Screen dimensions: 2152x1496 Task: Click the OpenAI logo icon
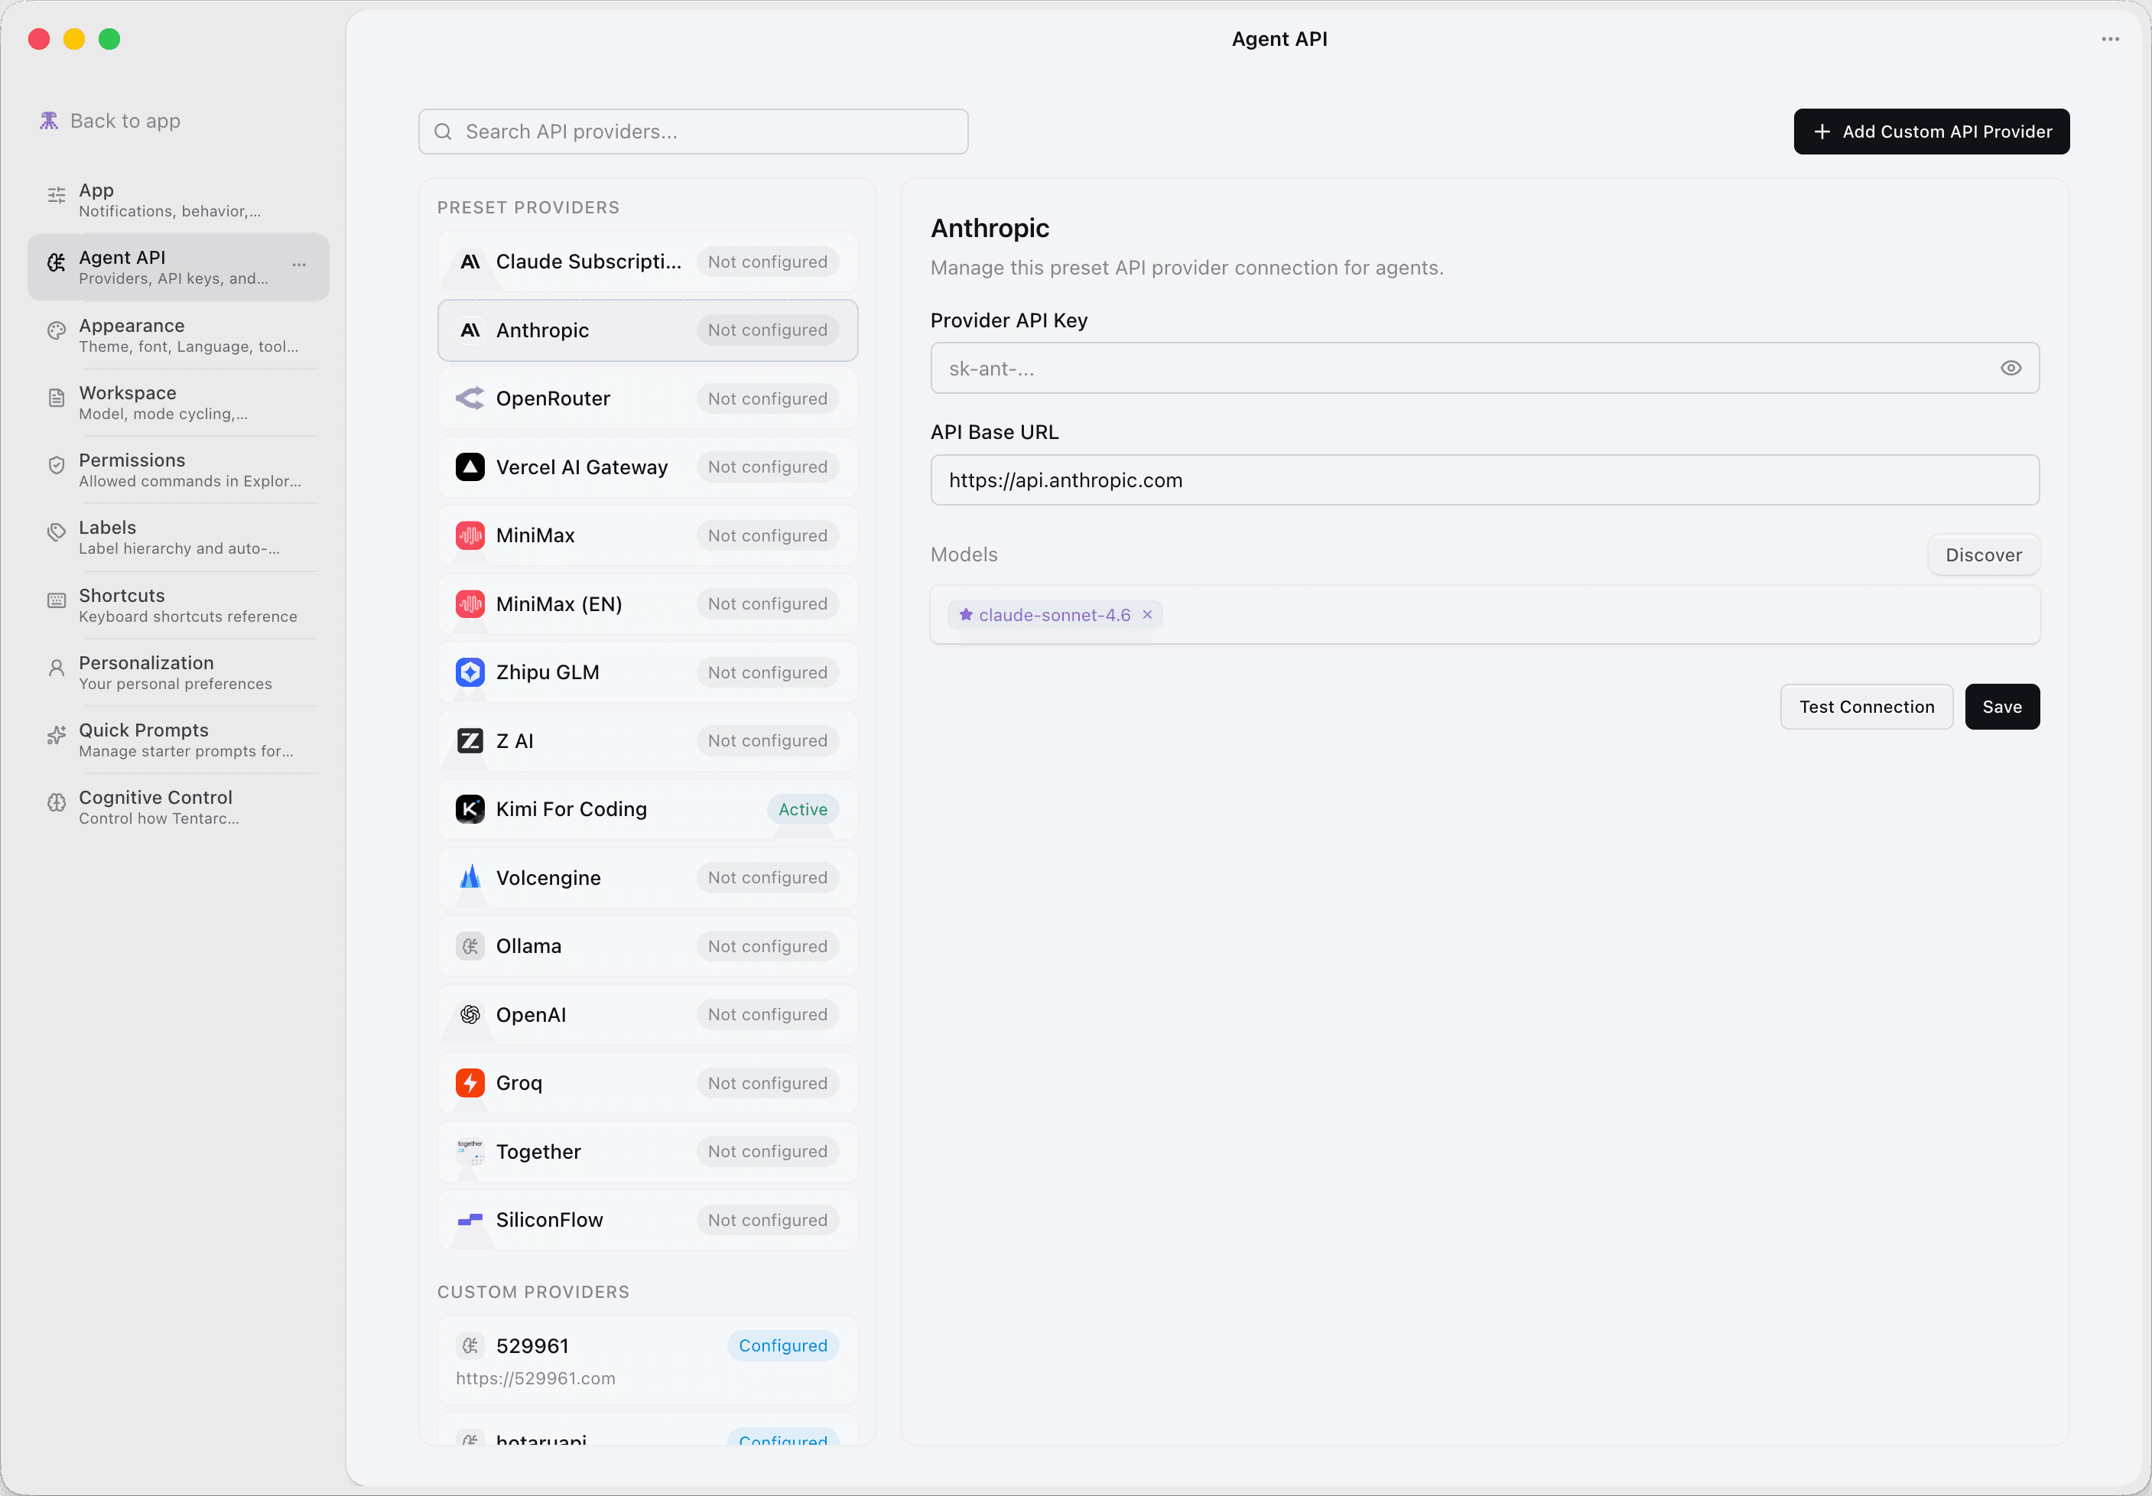[x=470, y=1014]
